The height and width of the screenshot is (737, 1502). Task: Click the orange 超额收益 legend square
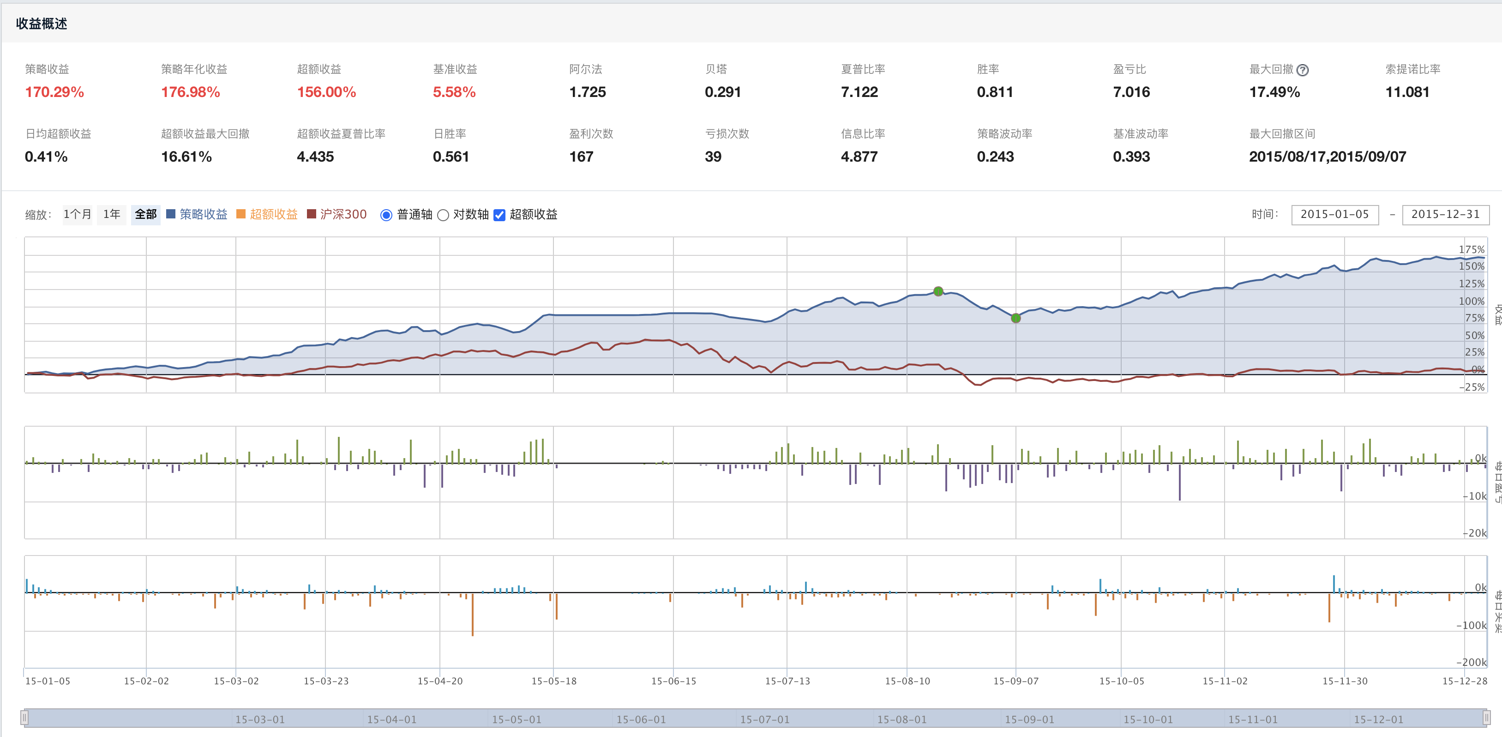[x=241, y=214]
